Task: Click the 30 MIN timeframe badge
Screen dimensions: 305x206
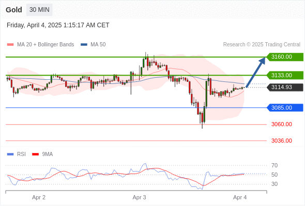Action: pyautogui.click(x=39, y=10)
